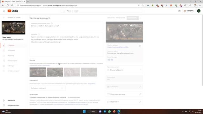Open WhatsApp from the taskbar
This screenshot has height=114, width=203.
(x=109, y=111)
